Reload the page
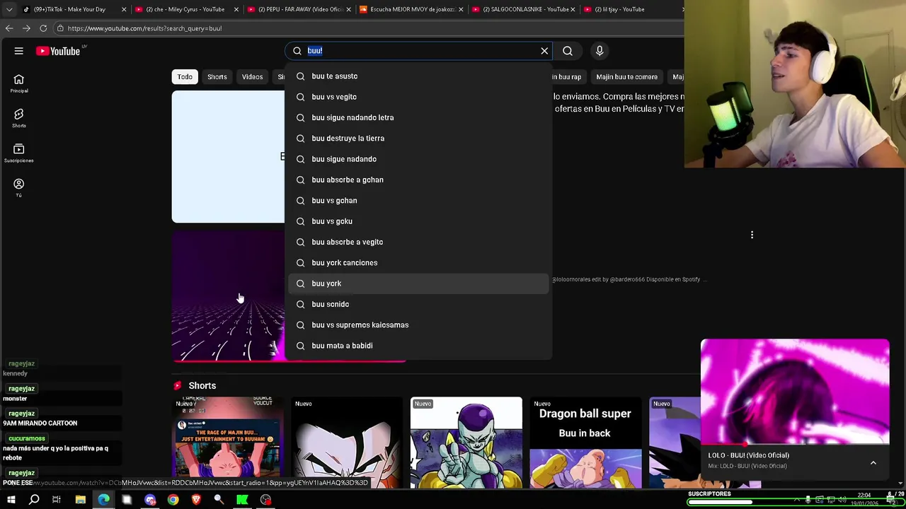Viewport: 906px width, 509px height. pyautogui.click(x=43, y=28)
